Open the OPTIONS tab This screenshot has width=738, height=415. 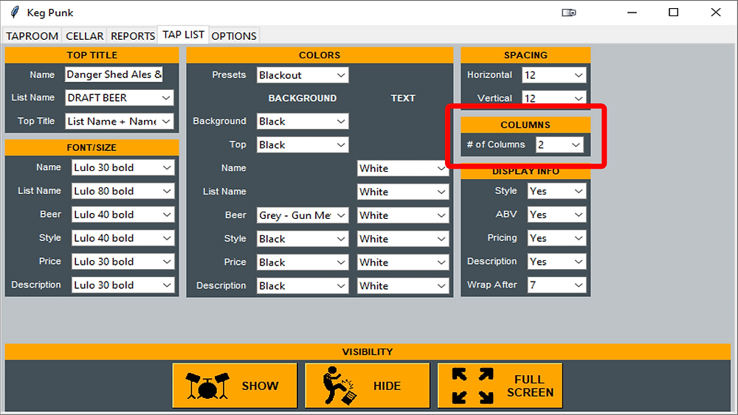point(233,36)
